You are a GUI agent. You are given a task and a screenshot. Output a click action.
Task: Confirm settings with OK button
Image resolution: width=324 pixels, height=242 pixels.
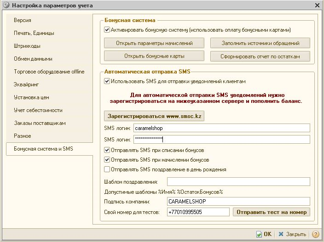[264, 234]
